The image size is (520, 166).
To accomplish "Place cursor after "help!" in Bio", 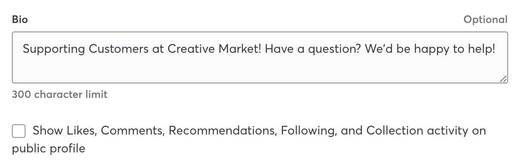I will [496, 49].
